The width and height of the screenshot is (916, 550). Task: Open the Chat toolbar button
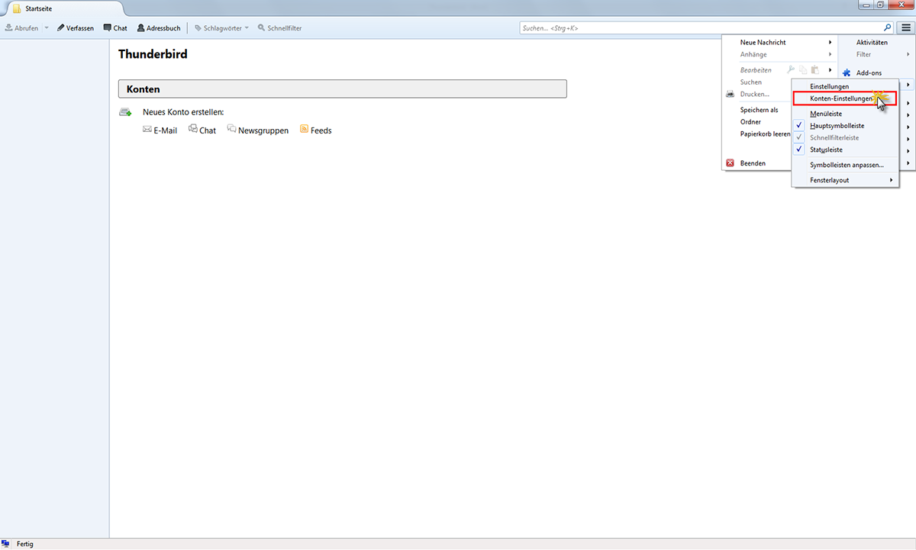point(115,28)
